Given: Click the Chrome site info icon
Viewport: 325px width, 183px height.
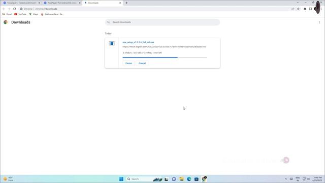Looking at the screenshot, I should click(21, 9).
